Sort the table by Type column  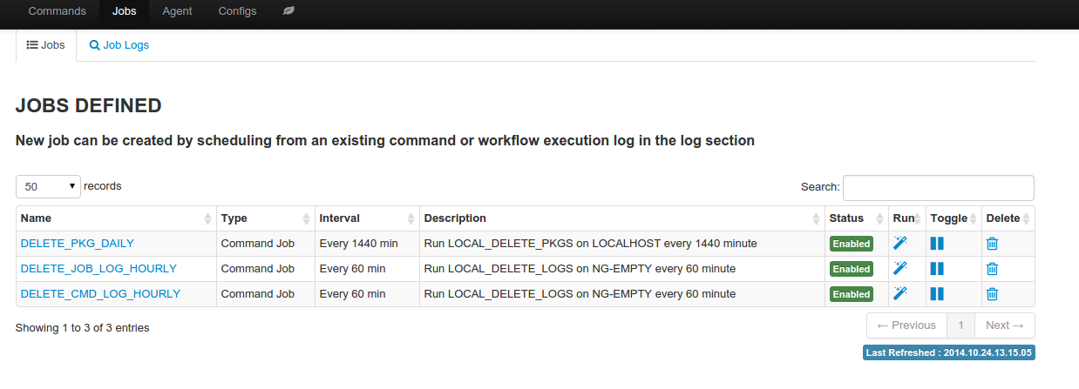[266, 218]
